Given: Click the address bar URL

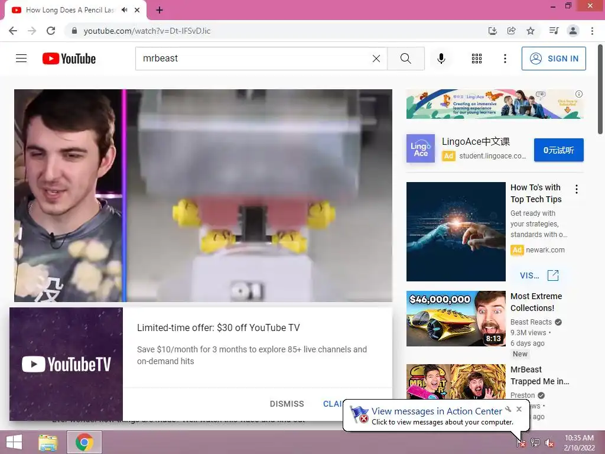Looking at the screenshot, I should [x=147, y=31].
